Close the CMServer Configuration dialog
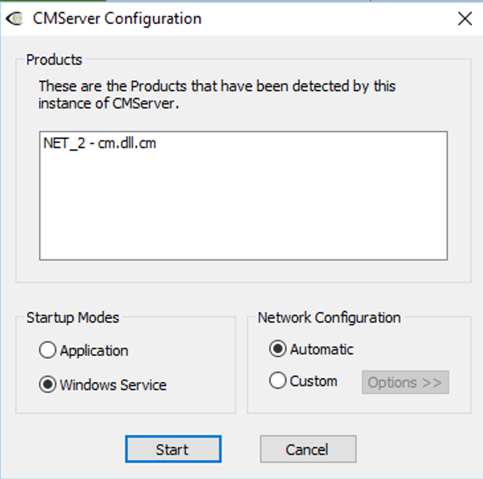This screenshot has width=483, height=479. pos(465,19)
